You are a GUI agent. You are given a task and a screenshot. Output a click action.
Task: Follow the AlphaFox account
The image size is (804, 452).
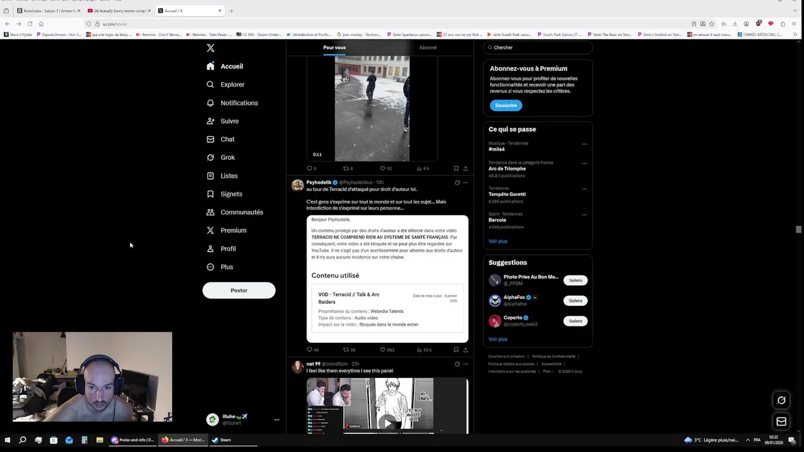[575, 301]
